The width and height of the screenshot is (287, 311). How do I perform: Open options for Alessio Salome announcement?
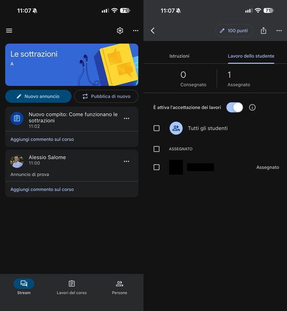pyautogui.click(x=127, y=162)
